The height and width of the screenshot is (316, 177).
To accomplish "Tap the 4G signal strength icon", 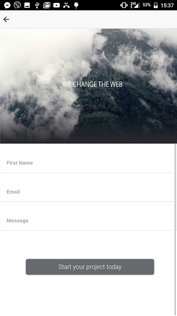I will tap(135, 5).
